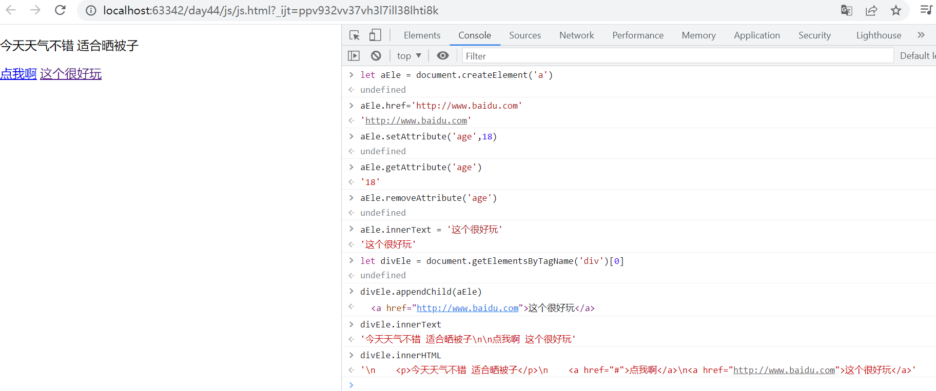Viewport: 936px width, 391px height.
Task: Focus the console Filter field
Action: click(x=678, y=56)
